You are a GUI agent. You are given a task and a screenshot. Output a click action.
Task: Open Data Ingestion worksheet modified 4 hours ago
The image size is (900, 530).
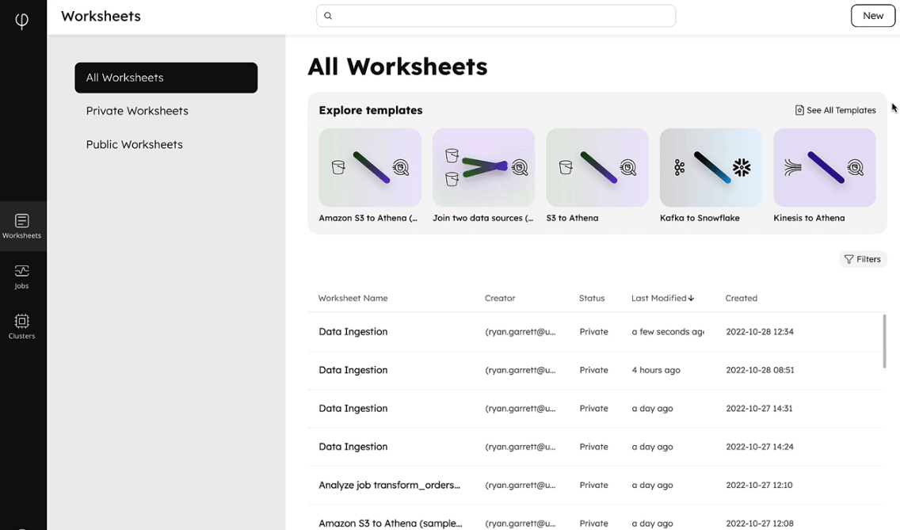pyautogui.click(x=595, y=371)
